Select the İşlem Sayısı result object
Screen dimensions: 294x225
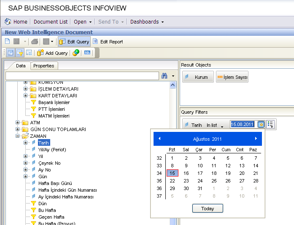click(x=232, y=77)
